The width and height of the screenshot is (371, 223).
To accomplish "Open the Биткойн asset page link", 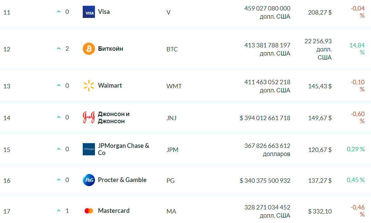I will tap(111, 49).
